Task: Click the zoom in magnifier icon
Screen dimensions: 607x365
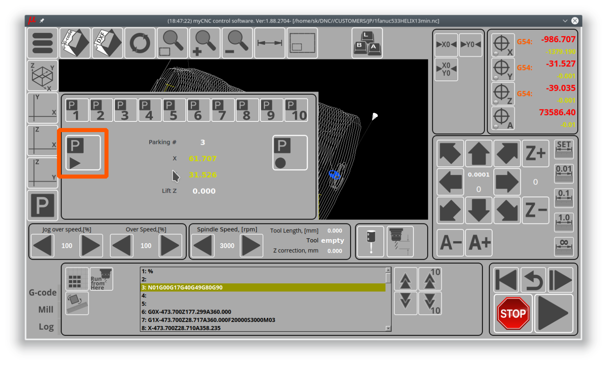Action: 205,43
